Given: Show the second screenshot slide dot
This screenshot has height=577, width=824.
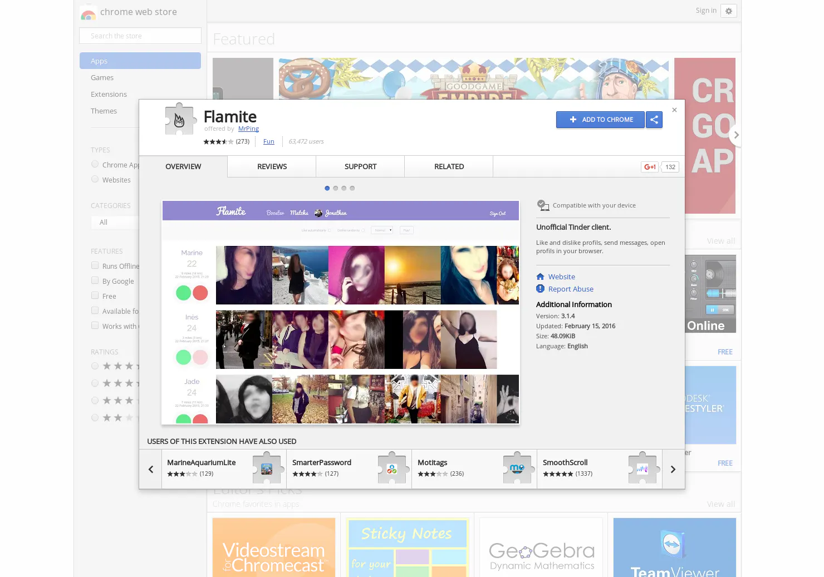Looking at the screenshot, I should tap(335, 188).
